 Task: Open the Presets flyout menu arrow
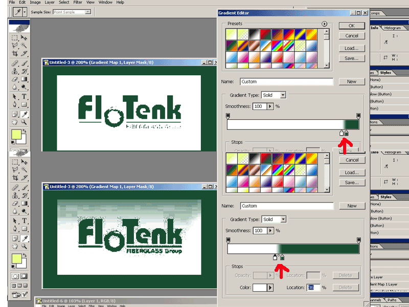tap(324, 24)
